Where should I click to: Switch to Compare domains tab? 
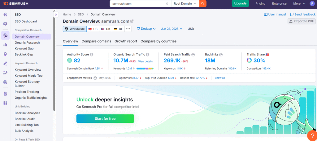[x=96, y=41]
